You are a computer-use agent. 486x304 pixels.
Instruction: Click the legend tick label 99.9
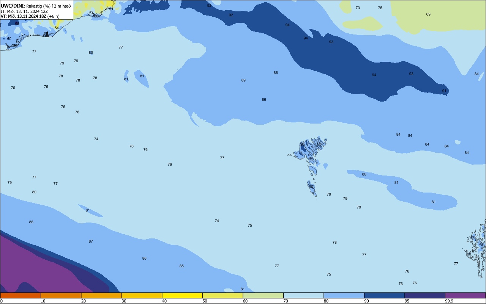(x=449, y=301)
